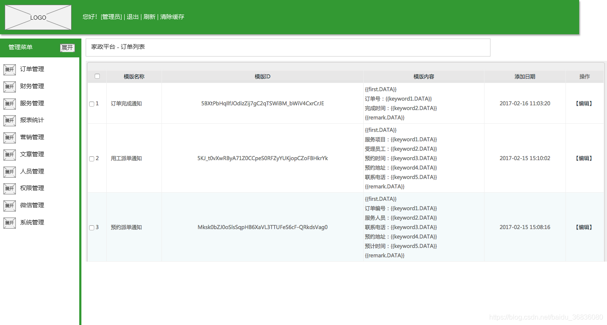The width and height of the screenshot is (607, 325).
Task: Click expand icon beside 营销管理
Action: coord(9,137)
